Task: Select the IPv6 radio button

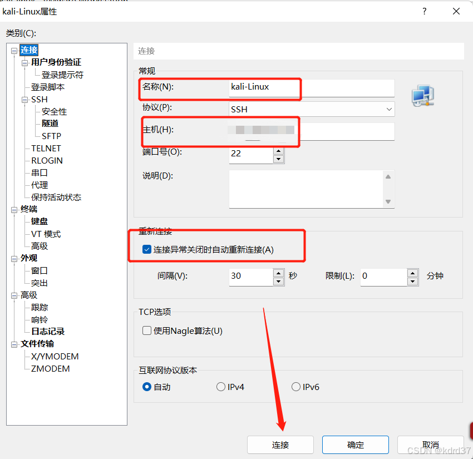Action: (296, 387)
